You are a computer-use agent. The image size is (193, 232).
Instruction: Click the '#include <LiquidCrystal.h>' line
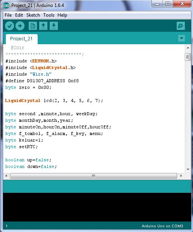point(41,68)
